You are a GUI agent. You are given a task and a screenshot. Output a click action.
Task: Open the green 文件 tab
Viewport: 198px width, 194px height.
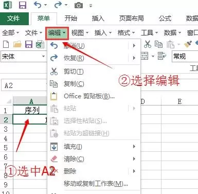point(14,19)
